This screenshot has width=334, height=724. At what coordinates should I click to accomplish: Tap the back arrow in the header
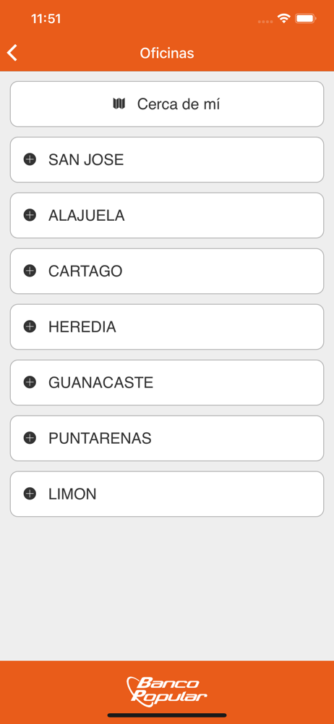12,53
